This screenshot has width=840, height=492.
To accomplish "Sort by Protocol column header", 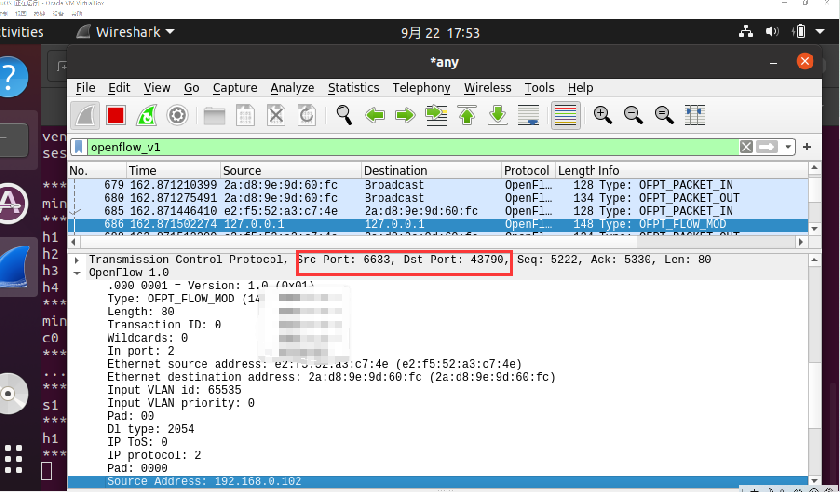I will click(x=529, y=171).
